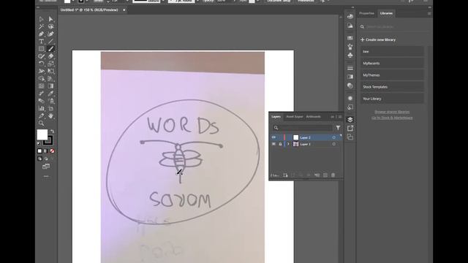
Task: Select the Shape Builder tool
Action: [x=42, y=79]
